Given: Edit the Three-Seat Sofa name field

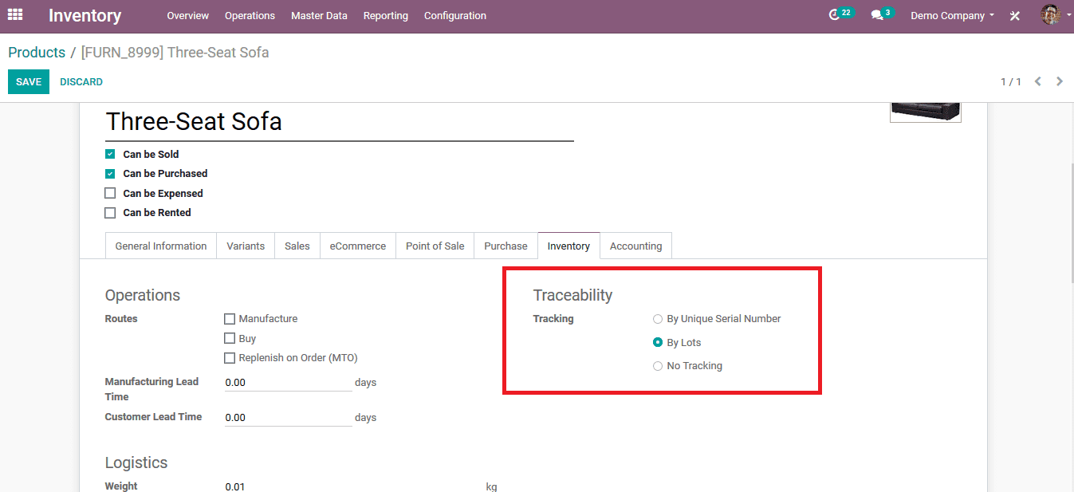Looking at the screenshot, I should (x=340, y=122).
